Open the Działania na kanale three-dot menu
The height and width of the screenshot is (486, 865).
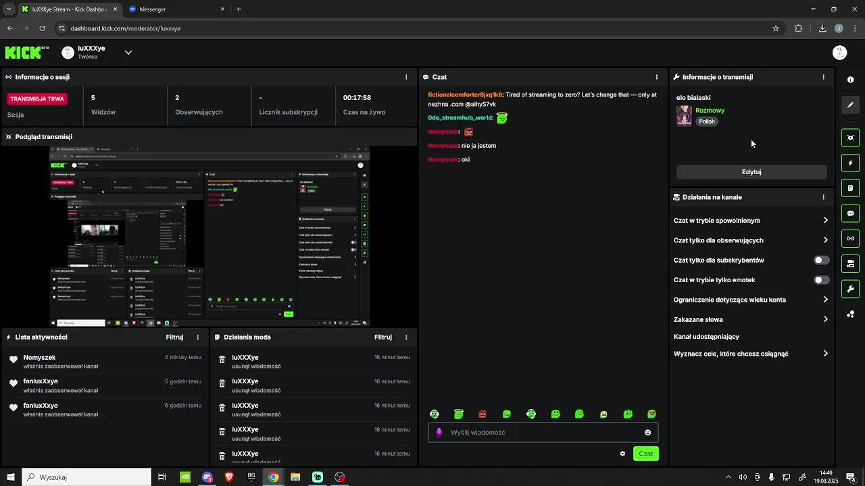point(823,197)
